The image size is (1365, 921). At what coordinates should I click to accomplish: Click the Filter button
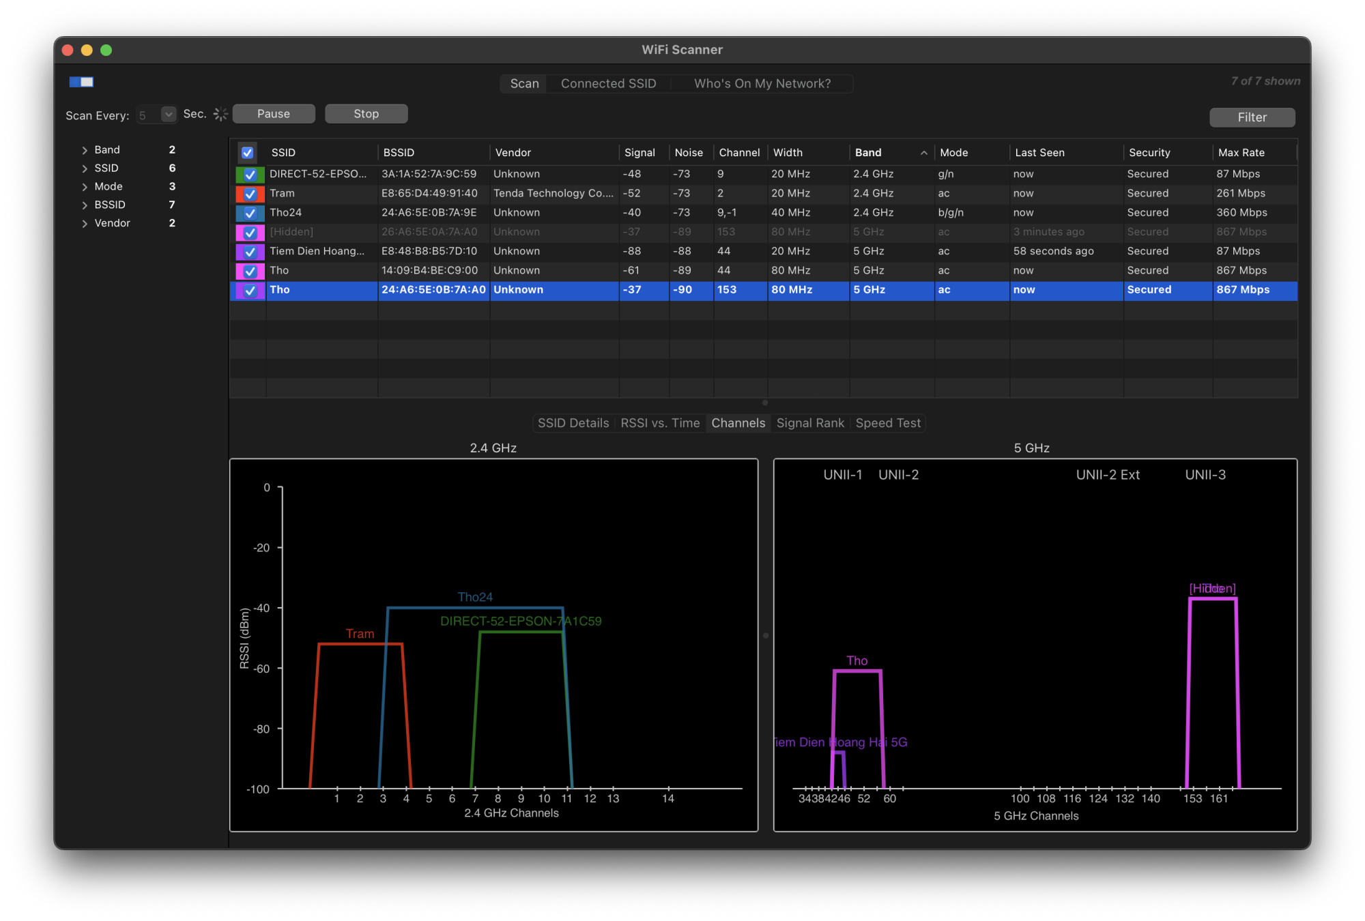click(1251, 117)
